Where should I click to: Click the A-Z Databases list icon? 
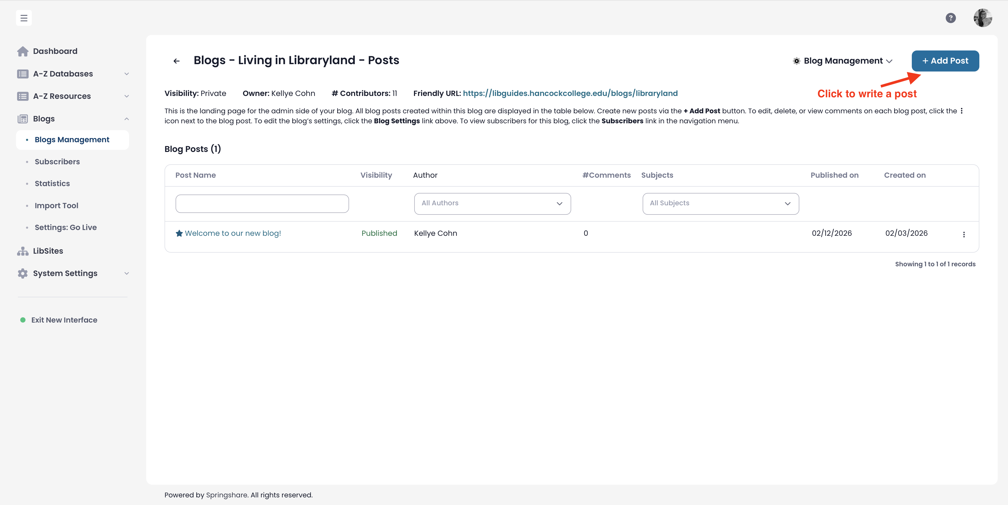click(23, 74)
